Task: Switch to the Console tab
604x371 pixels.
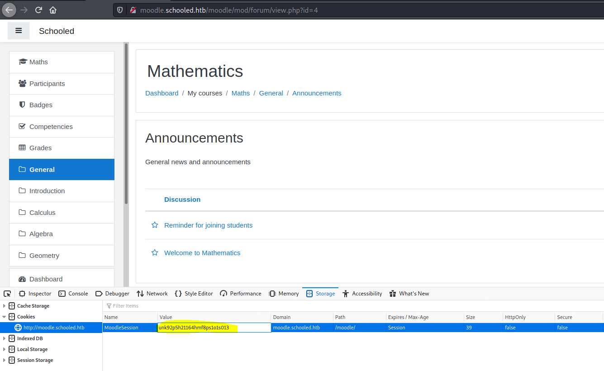Action: (x=73, y=293)
